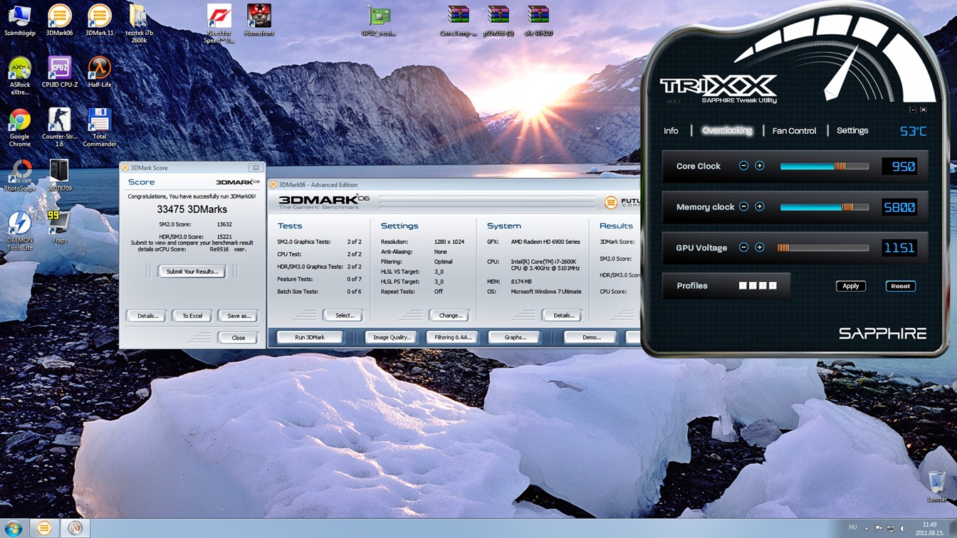Click the 3DMark taskbar button
This screenshot has width=957, height=538.
point(44,528)
